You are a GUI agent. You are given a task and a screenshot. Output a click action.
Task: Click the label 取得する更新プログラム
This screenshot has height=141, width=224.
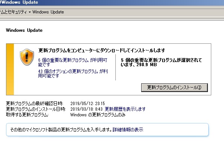pyautogui.click(x=27, y=115)
